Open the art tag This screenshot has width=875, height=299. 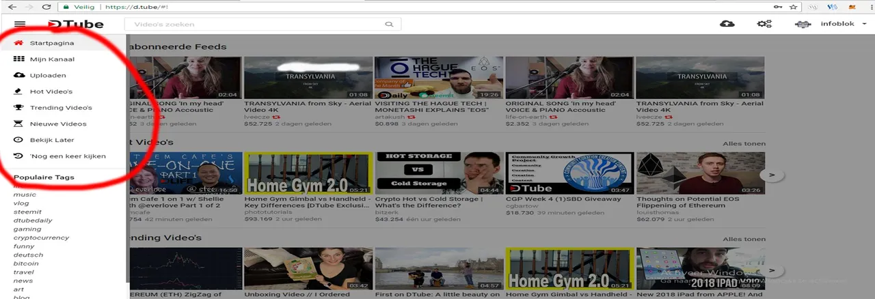pyautogui.click(x=18, y=289)
